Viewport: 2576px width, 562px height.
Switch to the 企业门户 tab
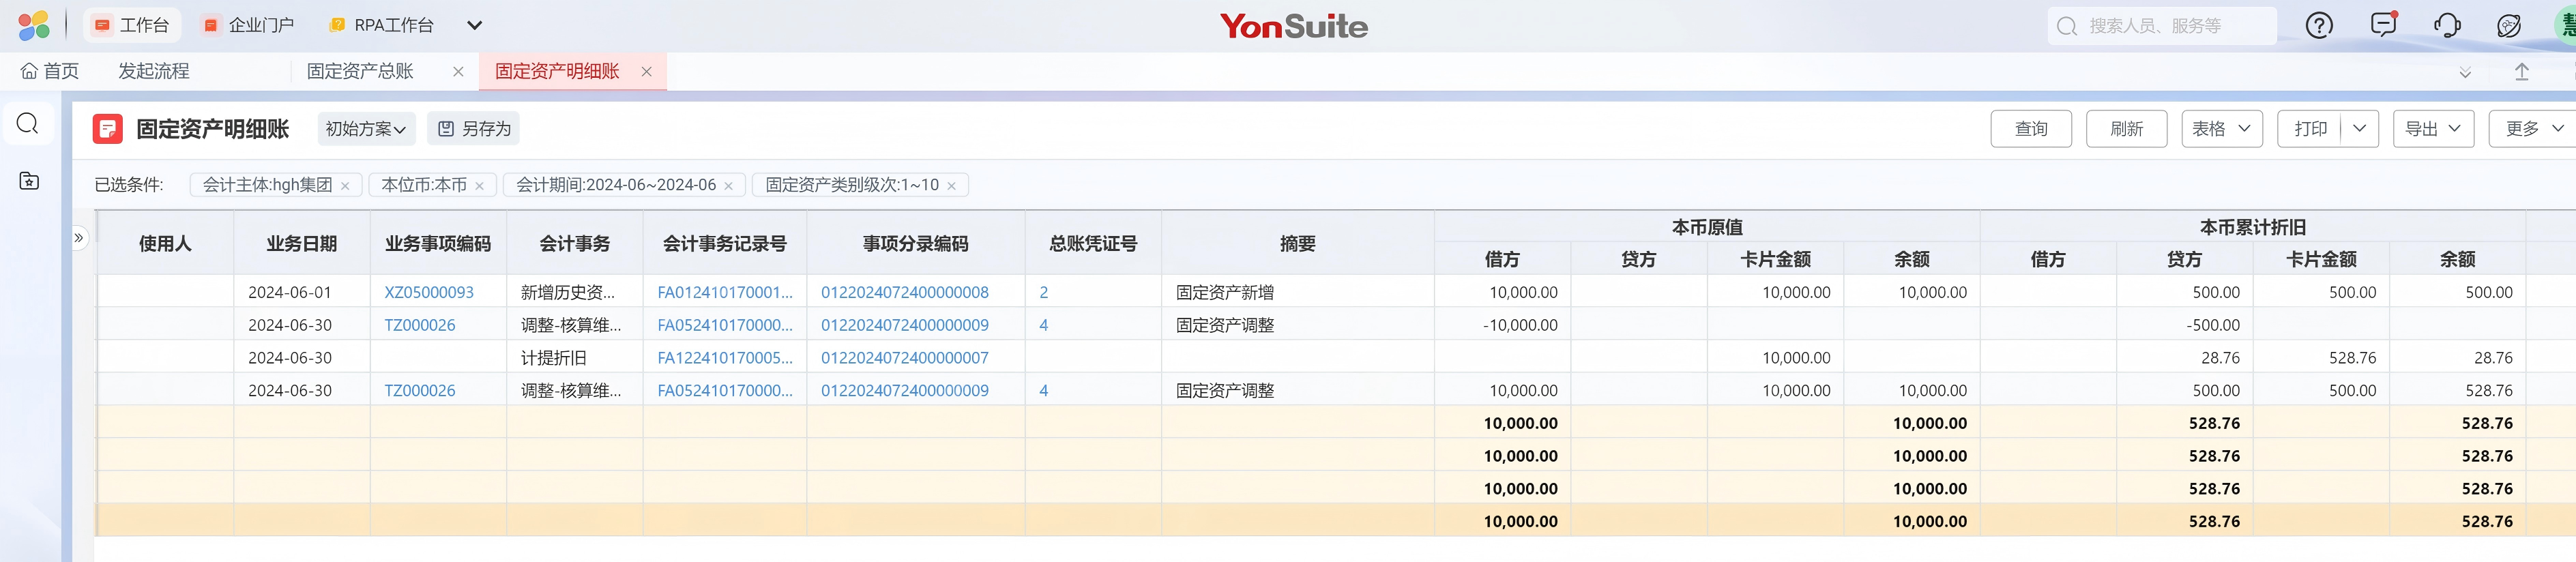(x=248, y=26)
